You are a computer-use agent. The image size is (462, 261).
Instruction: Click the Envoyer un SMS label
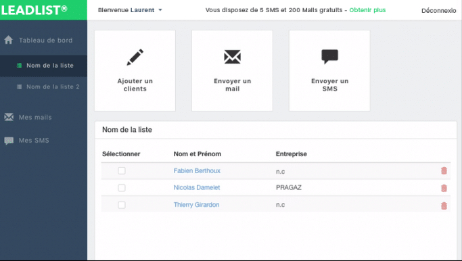(x=329, y=85)
